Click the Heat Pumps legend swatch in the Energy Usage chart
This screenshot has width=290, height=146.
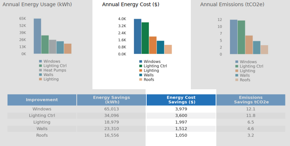[x=40, y=70]
